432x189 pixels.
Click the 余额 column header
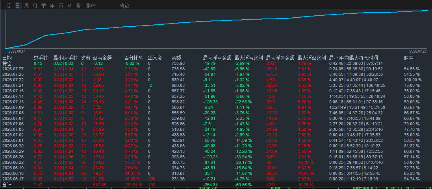176,58
